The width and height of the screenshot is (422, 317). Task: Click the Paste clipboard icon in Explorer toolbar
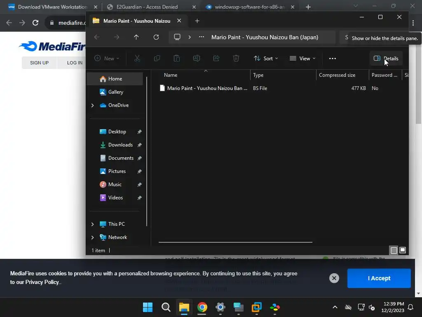[x=176, y=58]
